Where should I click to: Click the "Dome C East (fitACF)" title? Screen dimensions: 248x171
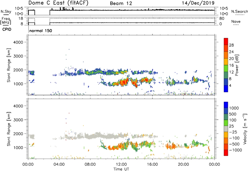[58, 3]
